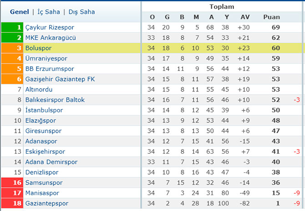Open the İstanbulspor team link
The image size is (305, 211).
44,110
